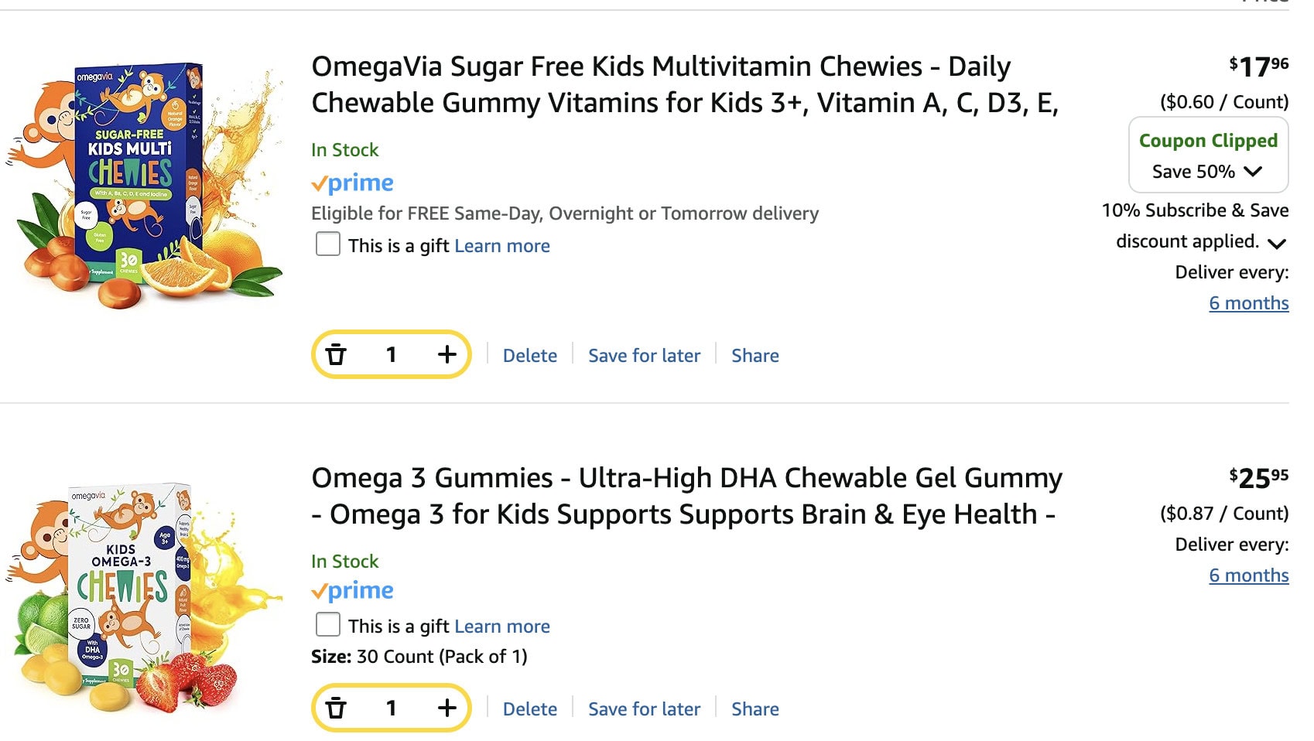Save Multivitamin Chewies for later

[644, 356]
